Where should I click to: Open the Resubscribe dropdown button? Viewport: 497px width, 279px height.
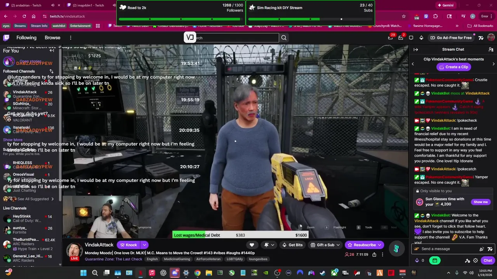(x=364, y=245)
